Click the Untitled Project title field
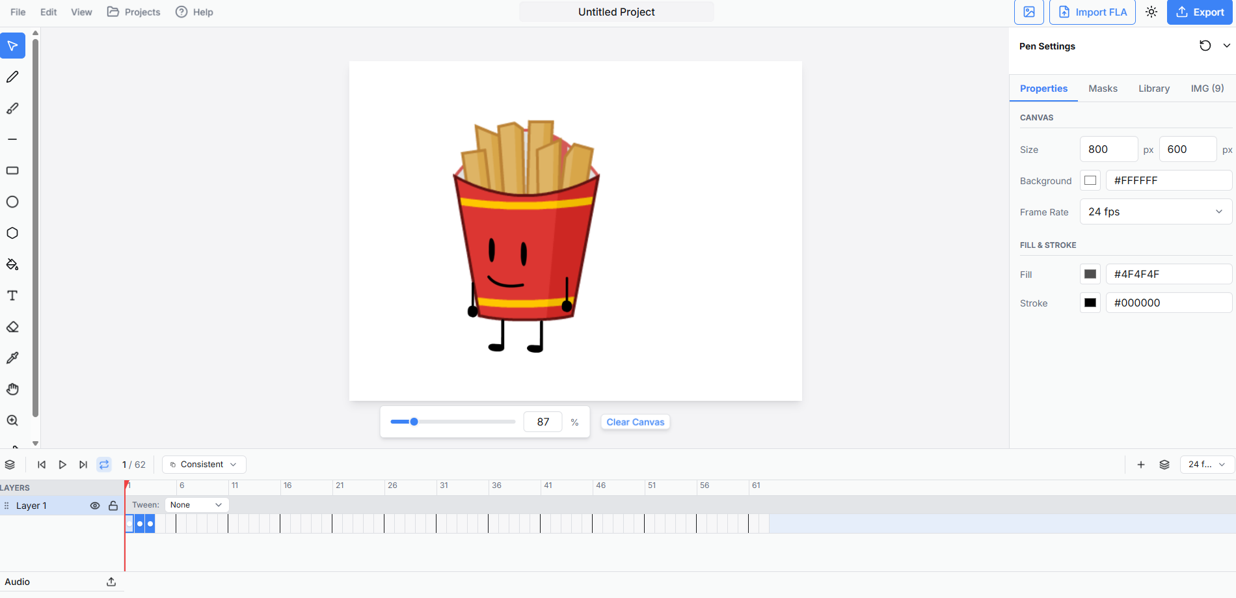Screen dimensions: 1236x598 click(617, 12)
